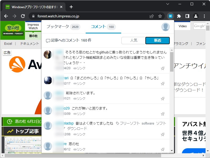Select the 窓の杜 site tab
The image size is (210, 158).
33,36
